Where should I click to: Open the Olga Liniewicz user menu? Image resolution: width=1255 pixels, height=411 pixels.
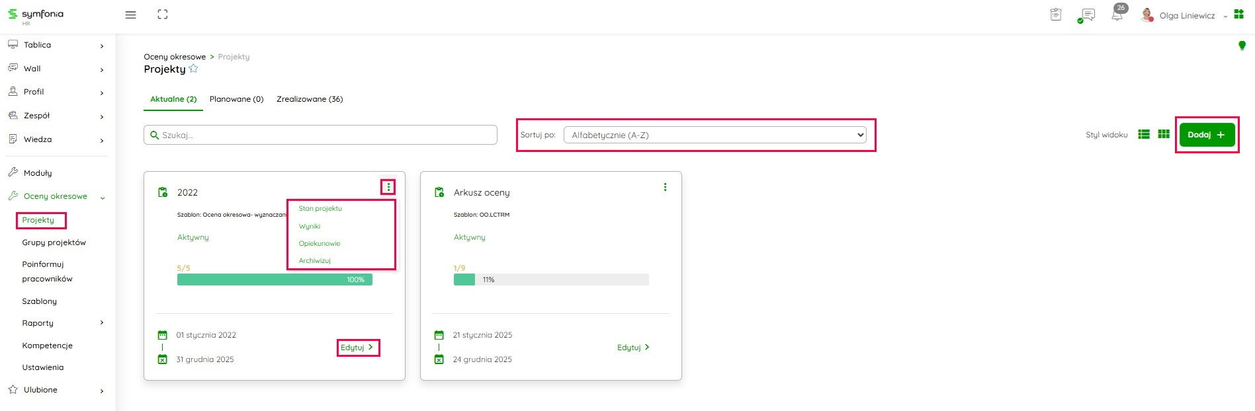point(1187,16)
